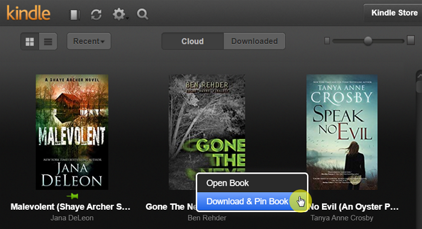Open the Malevolent book cover
422x229 pixels.
(72, 132)
